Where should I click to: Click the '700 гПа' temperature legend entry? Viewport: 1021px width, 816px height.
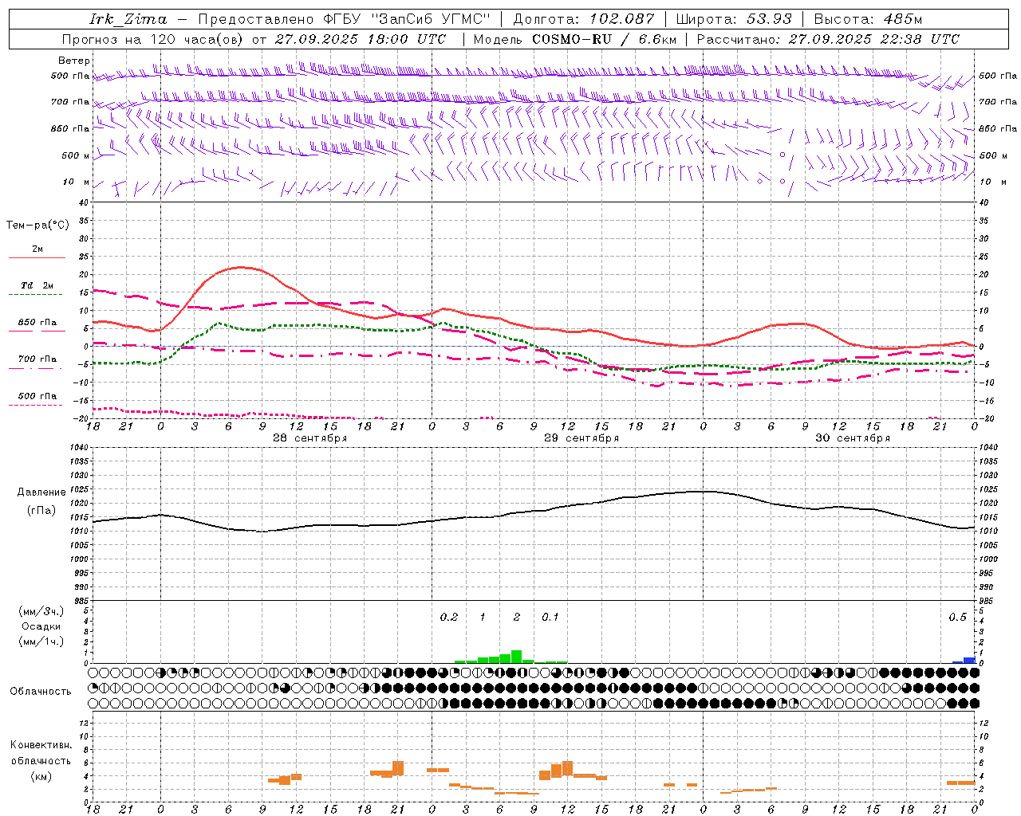37,359
